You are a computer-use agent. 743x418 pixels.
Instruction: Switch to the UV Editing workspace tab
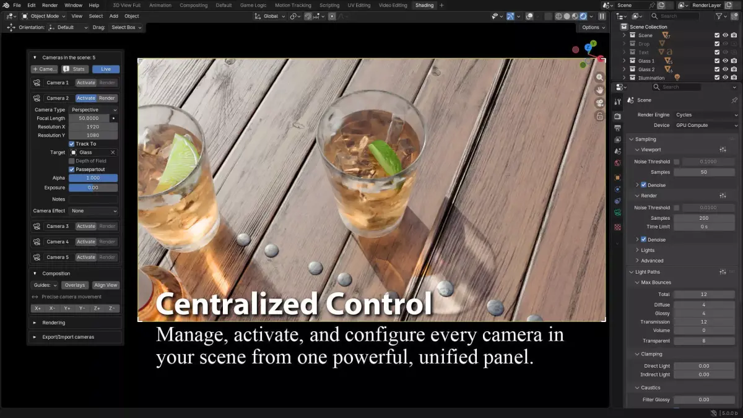[358, 5]
